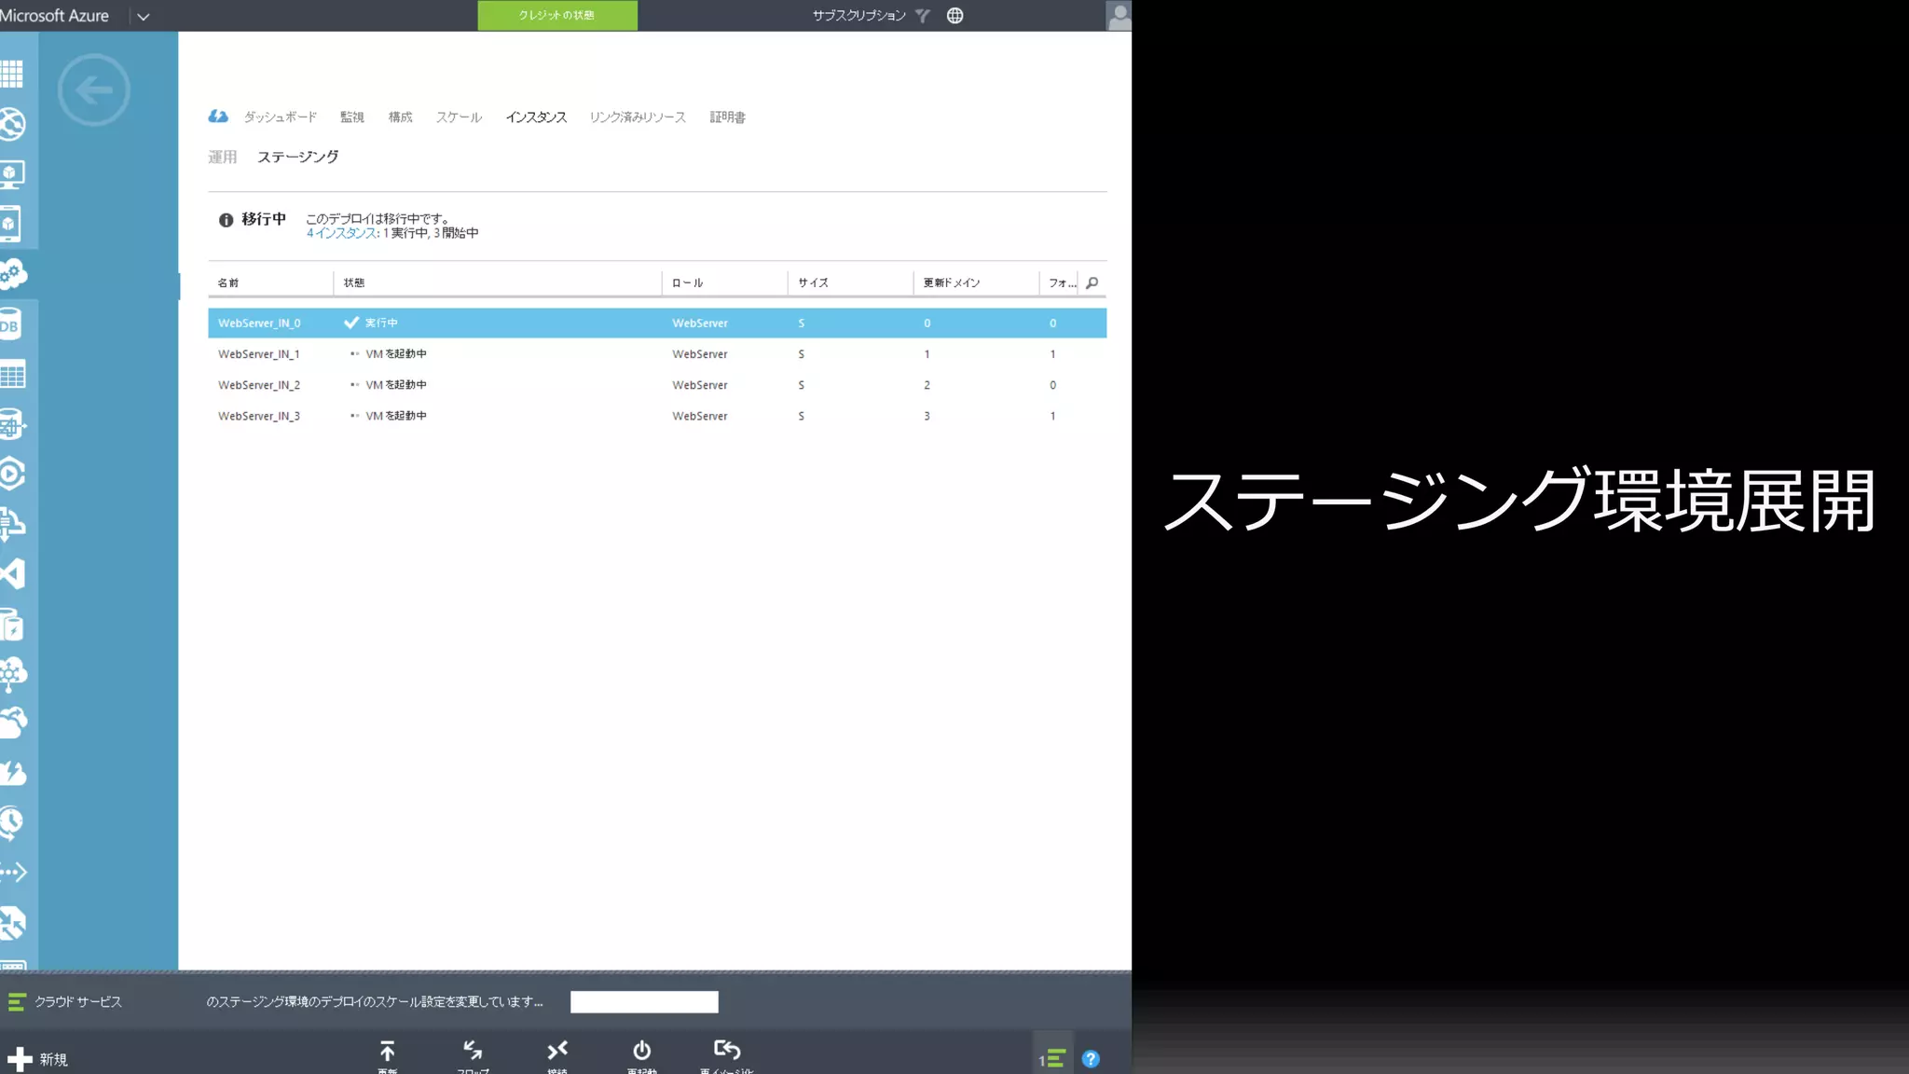Switch to the Production (運用) environment tab
1909x1074 pixels.
point(222,157)
